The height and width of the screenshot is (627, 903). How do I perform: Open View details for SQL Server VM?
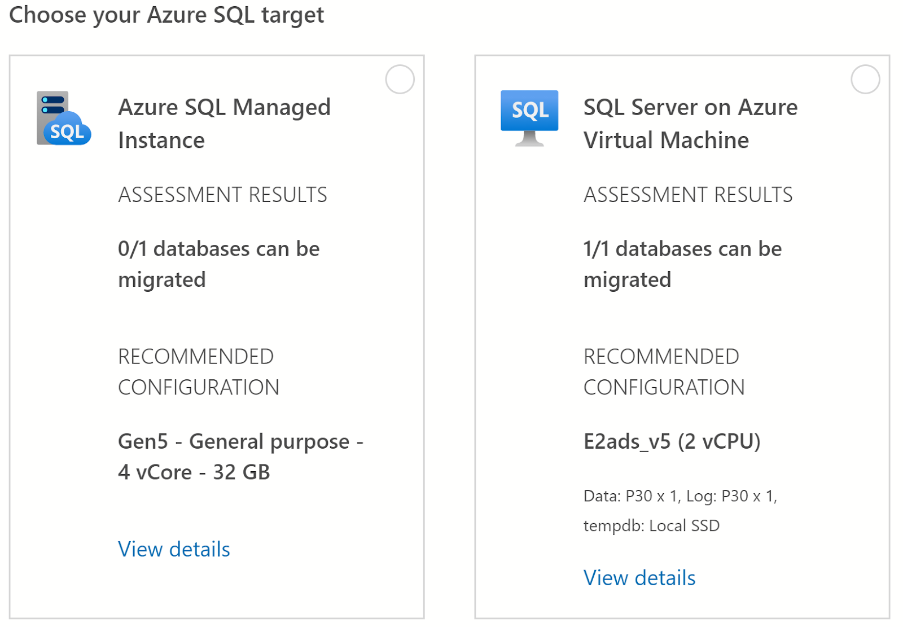tap(639, 578)
